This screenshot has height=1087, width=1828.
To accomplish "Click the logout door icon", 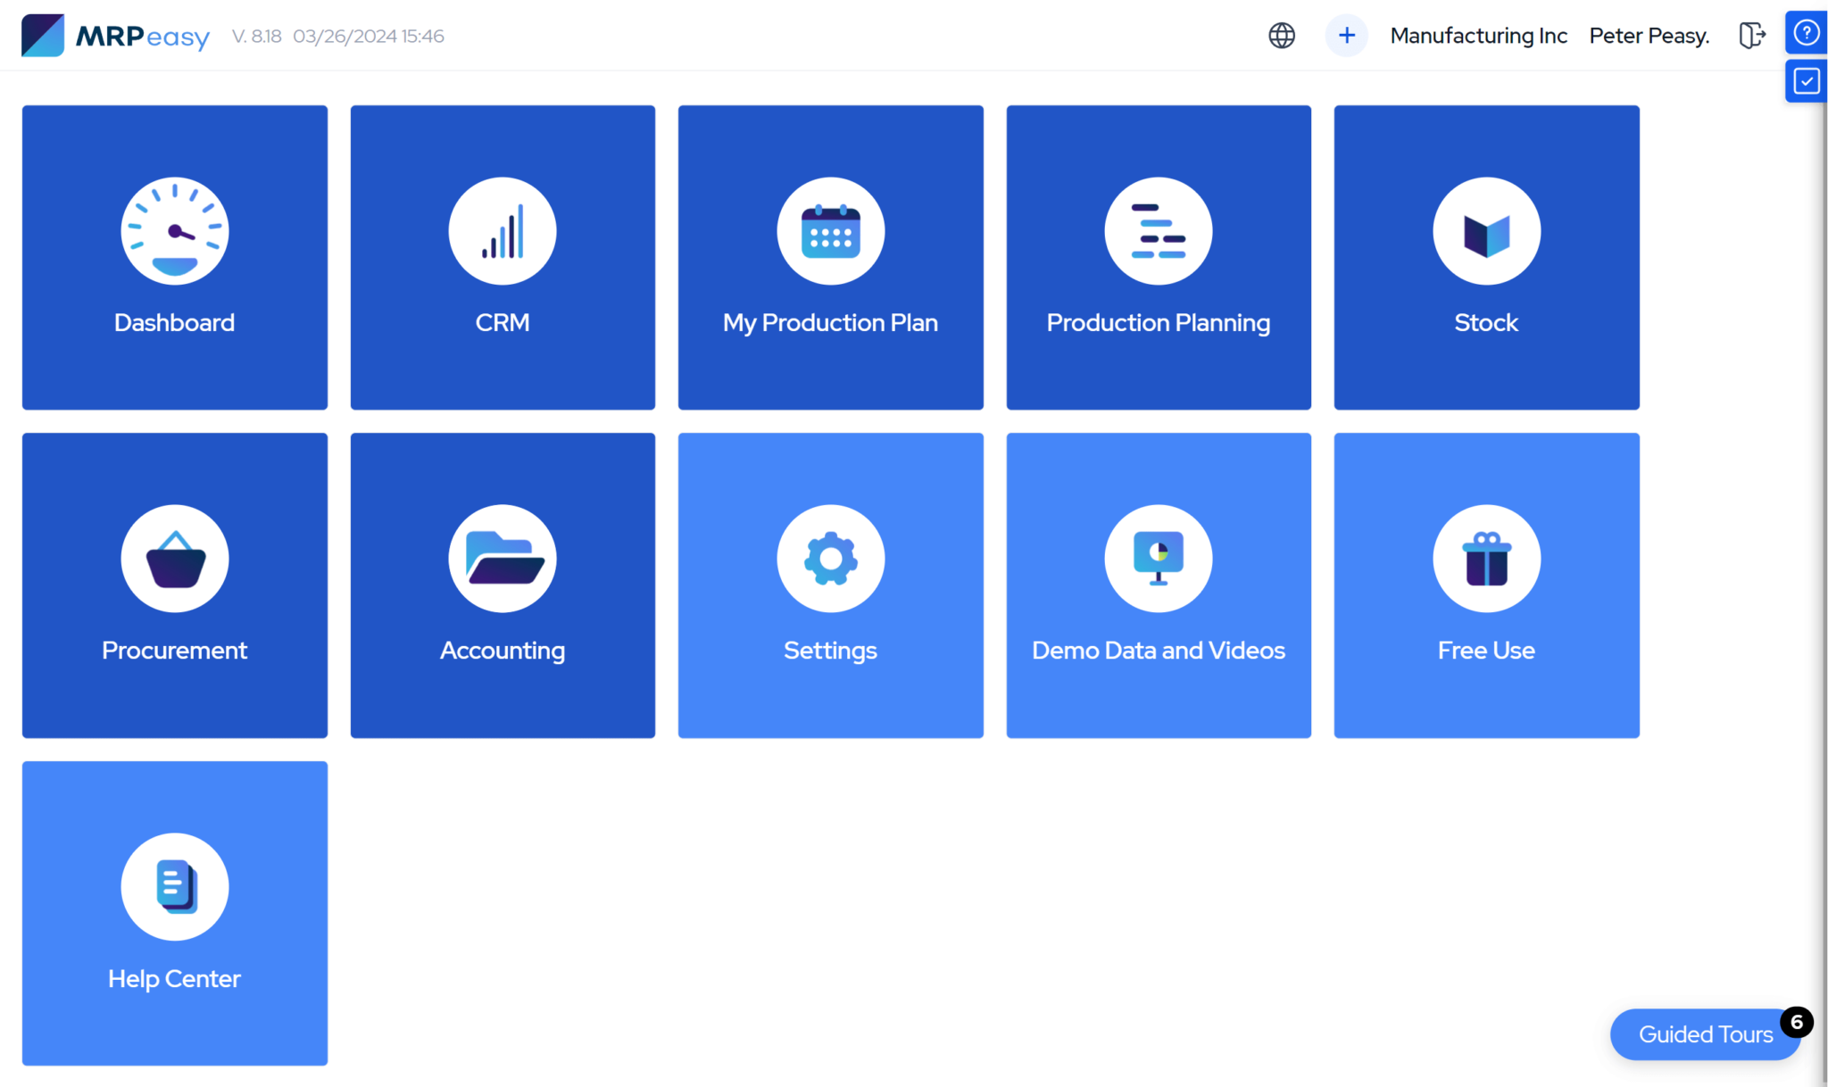I will pyautogui.click(x=1751, y=36).
